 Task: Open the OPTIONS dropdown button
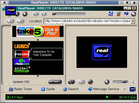(x=55, y=82)
